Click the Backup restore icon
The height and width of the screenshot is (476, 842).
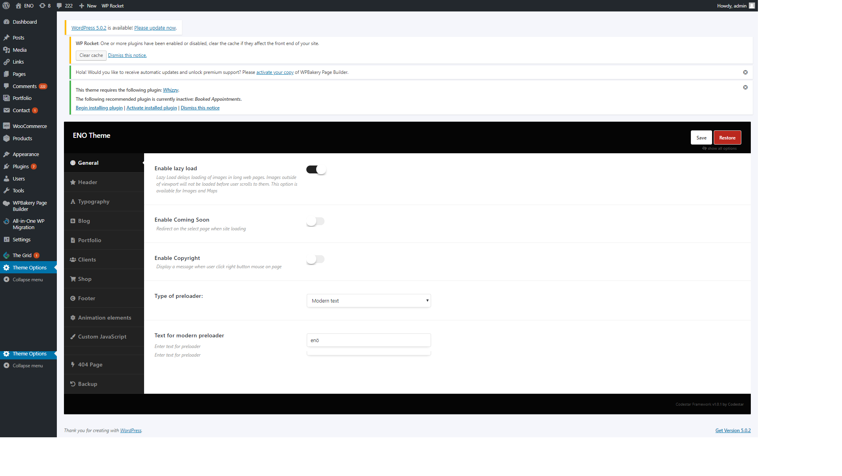point(73,384)
